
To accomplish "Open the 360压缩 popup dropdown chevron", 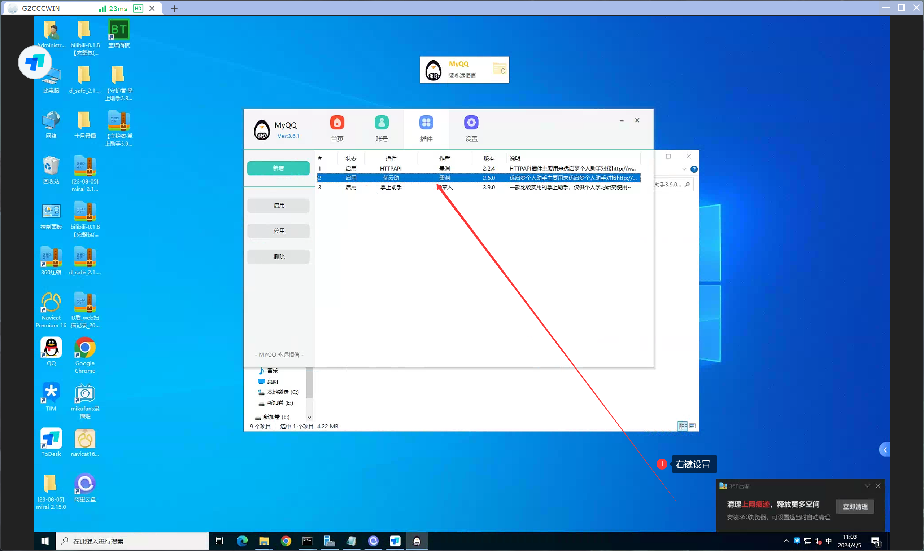I will pyautogui.click(x=867, y=486).
